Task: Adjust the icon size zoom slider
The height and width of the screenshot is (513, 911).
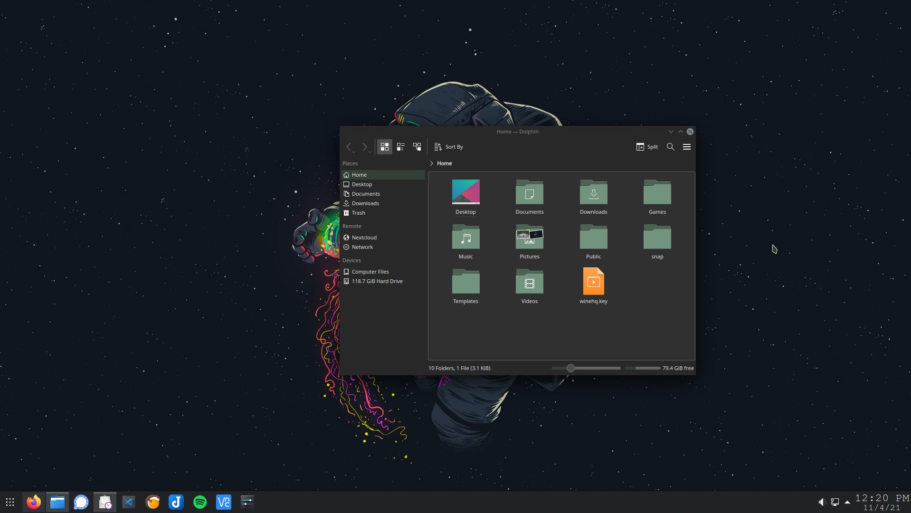Action: pyautogui.click(x=570, y=368)
